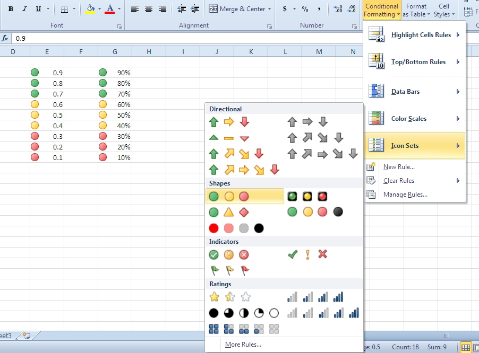Choose Manage Rules... option
Screen dimensions: 479x353
point(405,194)
